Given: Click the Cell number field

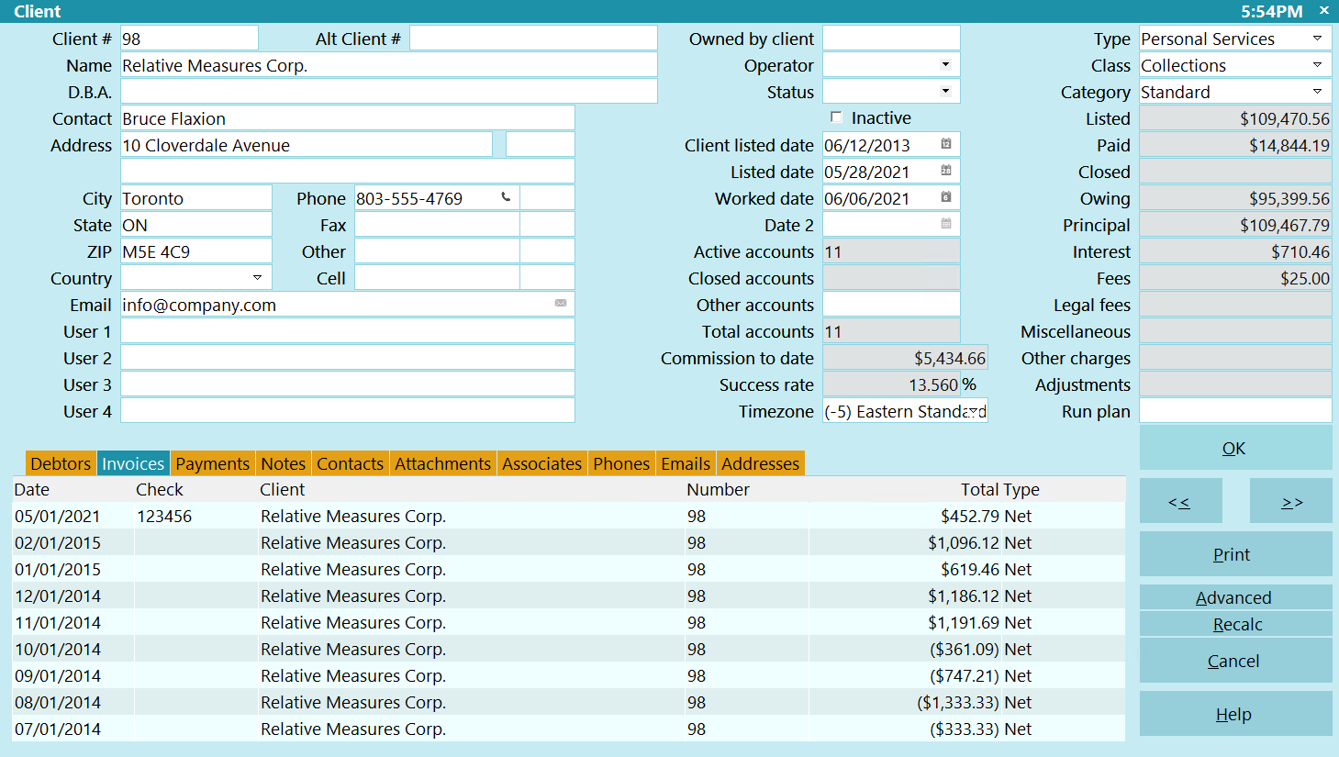Looking at the screenshot, I should pyautogui.click(x=437, y=278).
